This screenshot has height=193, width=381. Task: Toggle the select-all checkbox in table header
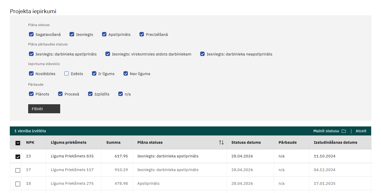point(18,143)
